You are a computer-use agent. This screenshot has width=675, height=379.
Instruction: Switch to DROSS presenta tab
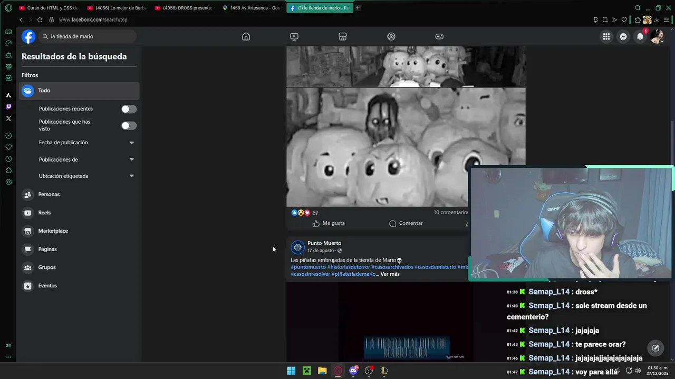(185, 8)
